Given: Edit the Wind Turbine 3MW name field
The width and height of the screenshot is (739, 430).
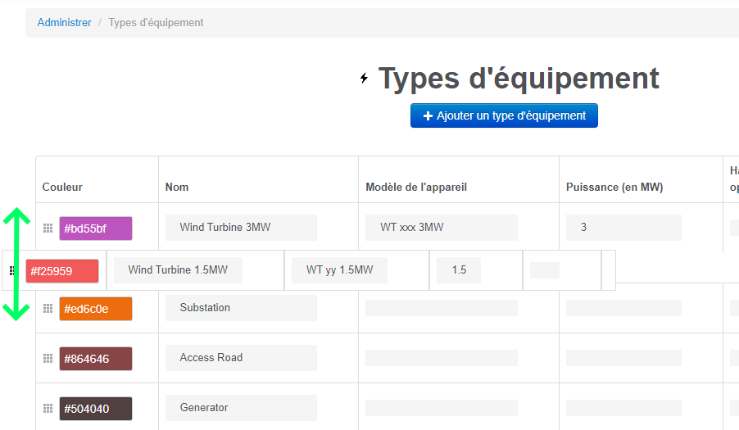Looking at the screenshot, I should coord(241,227).
